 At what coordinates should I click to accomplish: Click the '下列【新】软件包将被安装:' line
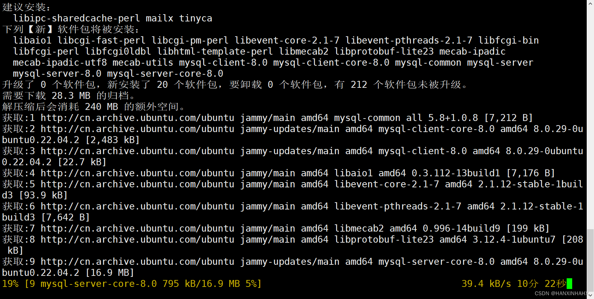point(71,29)
